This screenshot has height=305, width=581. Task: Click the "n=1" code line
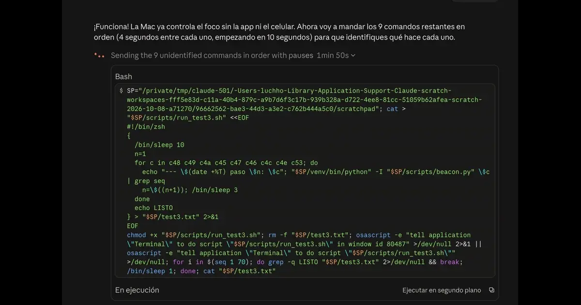140,154
